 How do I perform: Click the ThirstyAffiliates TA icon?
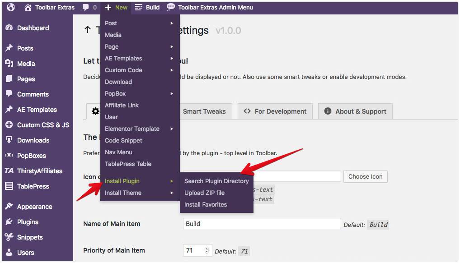pos(9,171)
